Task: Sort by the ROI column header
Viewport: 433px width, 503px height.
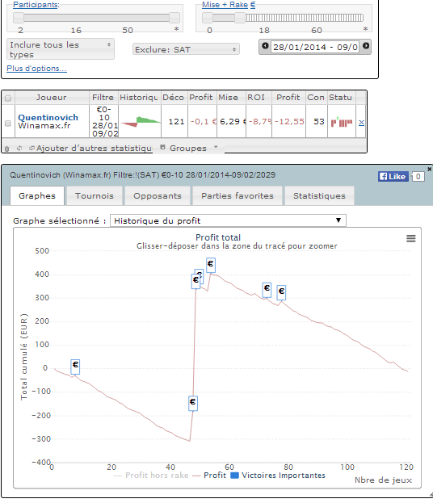Action: (259, 98)
